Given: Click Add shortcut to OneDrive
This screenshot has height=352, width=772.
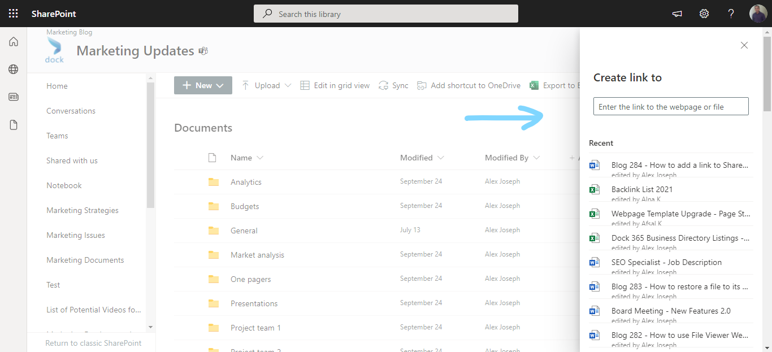Looking at the screenshot, I should pos(469,85).
